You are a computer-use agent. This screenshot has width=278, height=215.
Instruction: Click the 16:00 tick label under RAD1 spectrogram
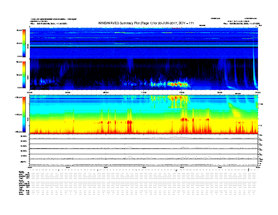point(182,92)
